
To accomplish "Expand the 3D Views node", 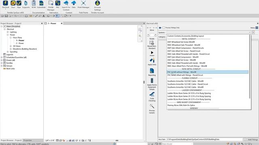I will (x=11, y=46).
